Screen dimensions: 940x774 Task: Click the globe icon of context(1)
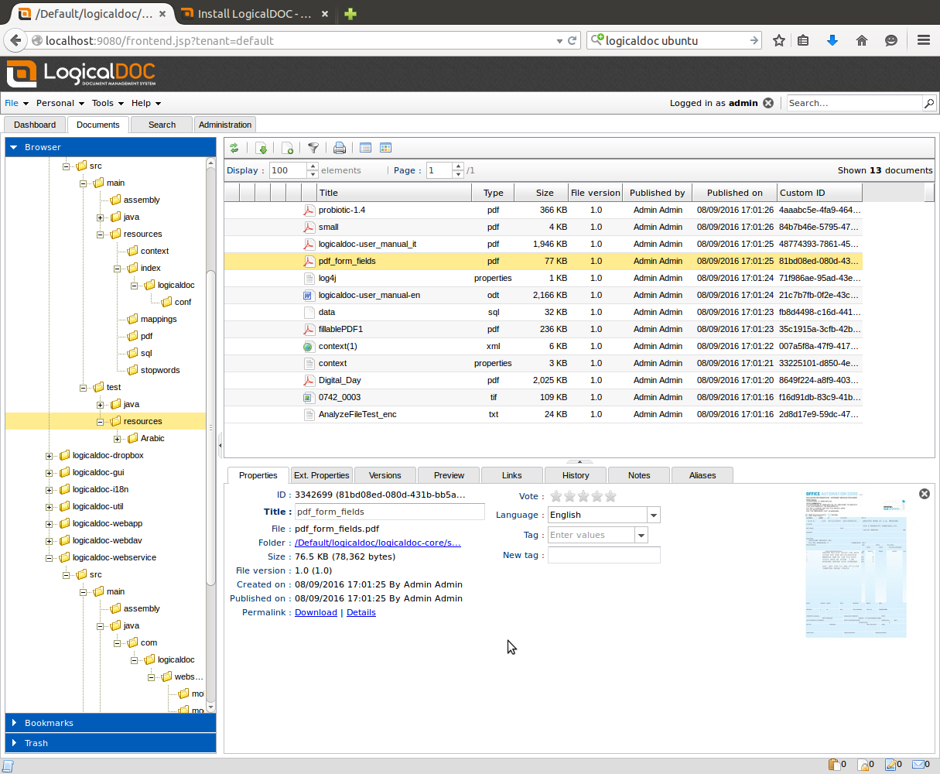click(309, 346)
